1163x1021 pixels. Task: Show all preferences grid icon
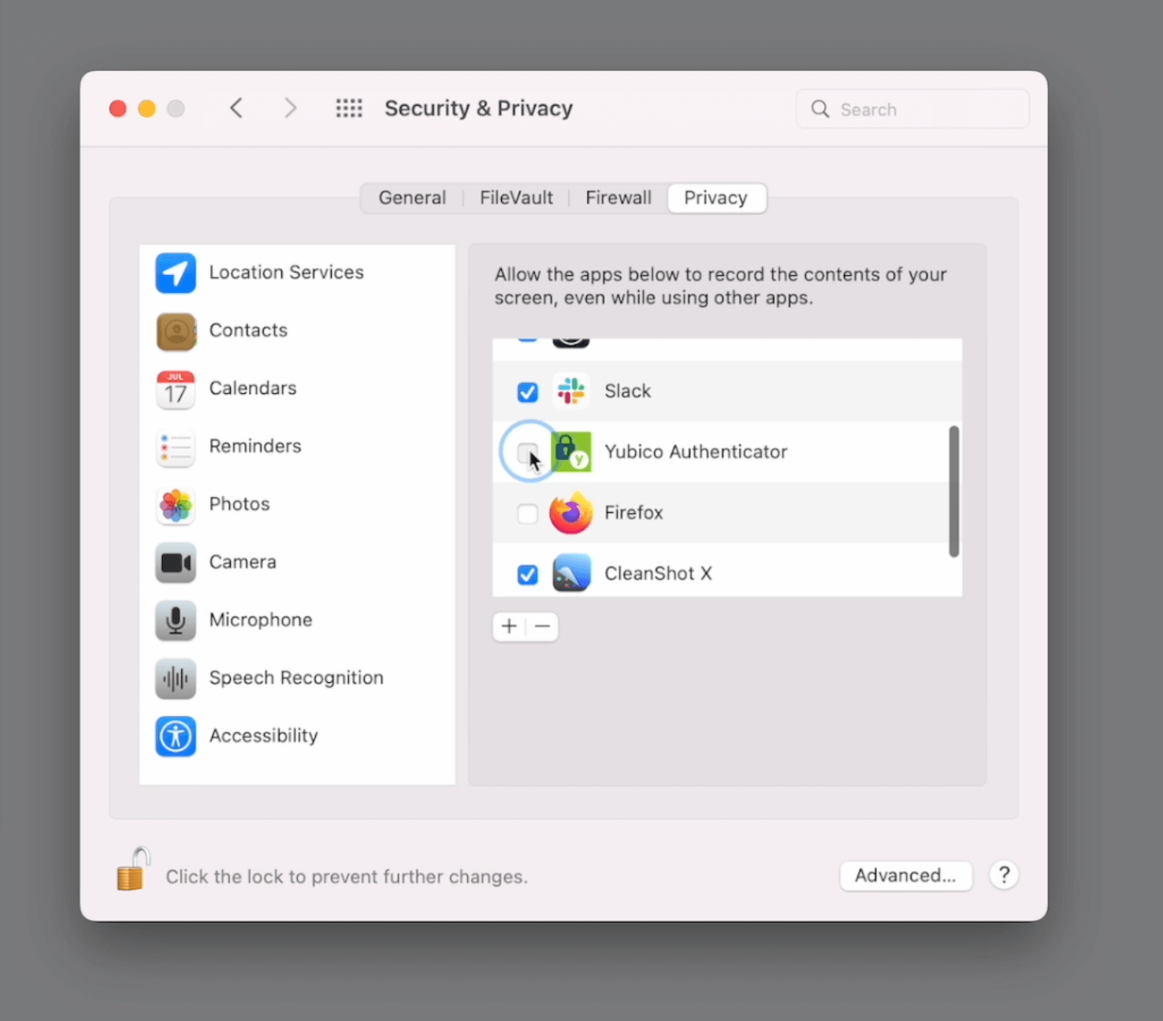click(x=349, y=108)
